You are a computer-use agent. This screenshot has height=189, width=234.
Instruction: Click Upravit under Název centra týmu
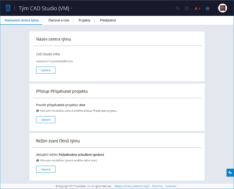coord(46,70)
